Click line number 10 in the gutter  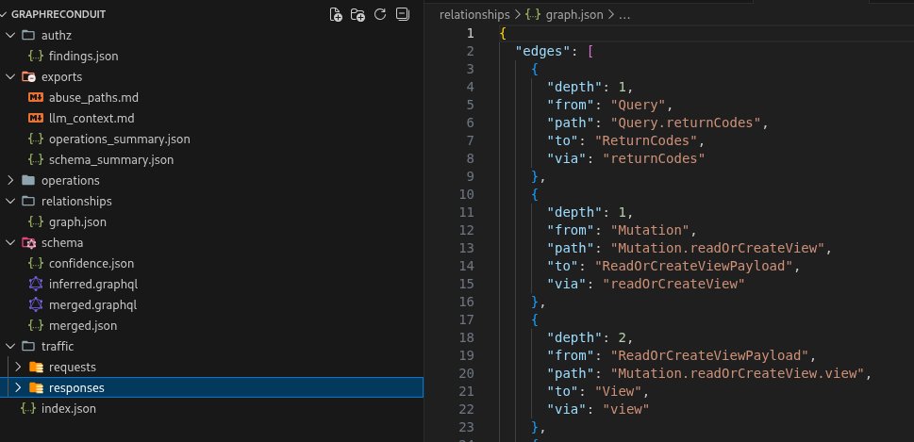468,194
